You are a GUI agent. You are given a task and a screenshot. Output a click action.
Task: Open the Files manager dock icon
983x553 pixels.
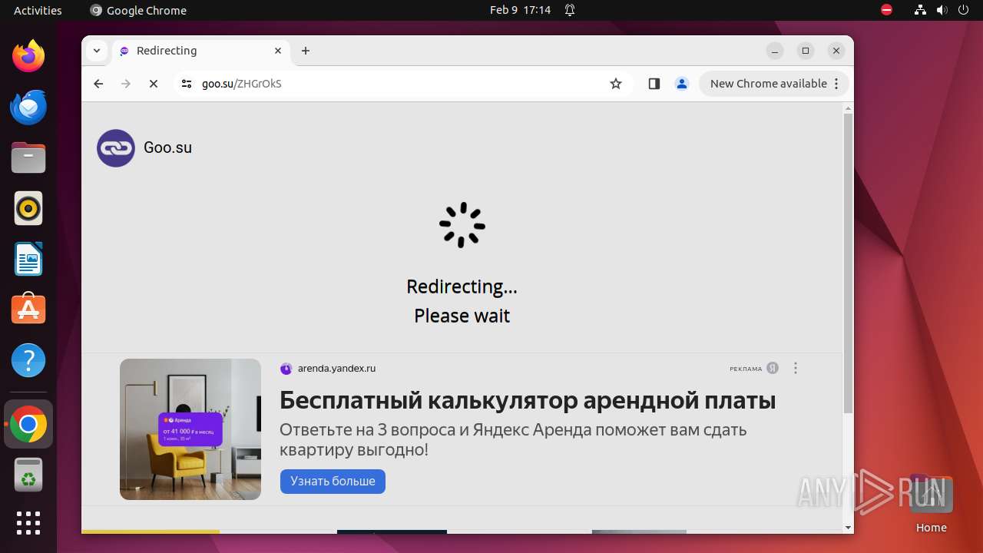(x=28, y=157)
